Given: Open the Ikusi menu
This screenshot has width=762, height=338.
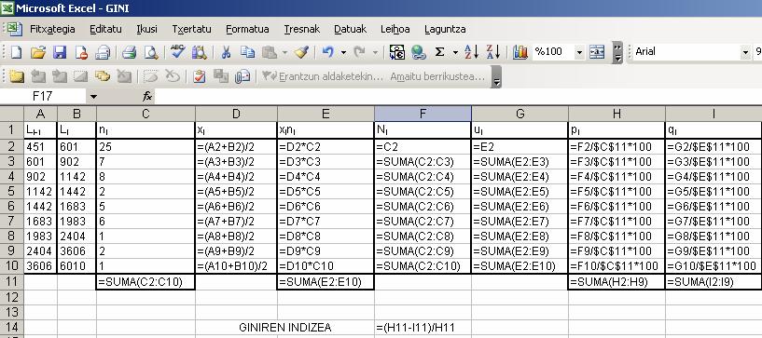Looking at the screenshot, I should (x=146, y=29).
